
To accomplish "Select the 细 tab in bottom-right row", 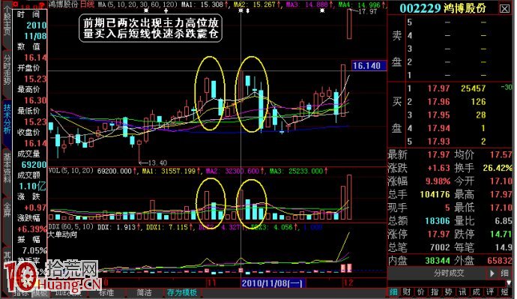I will point(393,292).
